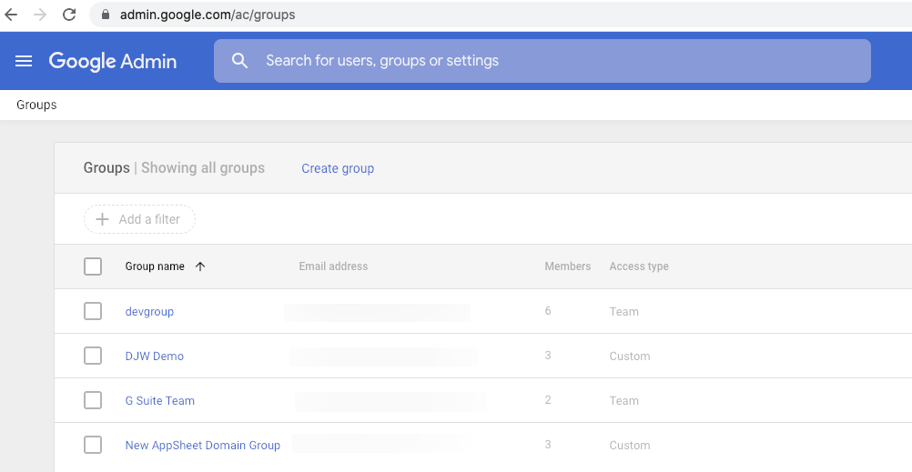This screenshot has width=912, height=472.
Task: Check the DJW Demo row checkbox
Action: [x=93, y=356]
